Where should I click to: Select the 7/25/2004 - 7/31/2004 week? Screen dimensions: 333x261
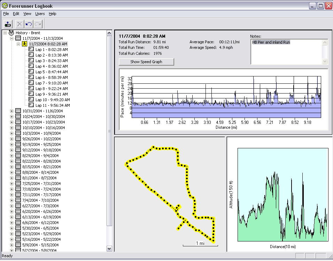pyautogui.click(x=41, y=183)
